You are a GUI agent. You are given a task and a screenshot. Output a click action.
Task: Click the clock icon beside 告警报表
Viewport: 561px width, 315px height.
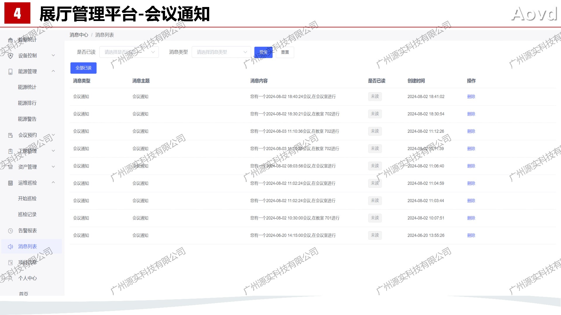11,231
